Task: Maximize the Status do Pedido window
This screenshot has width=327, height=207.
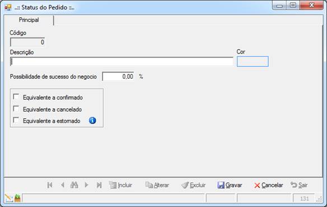Action: pos(293,5)
